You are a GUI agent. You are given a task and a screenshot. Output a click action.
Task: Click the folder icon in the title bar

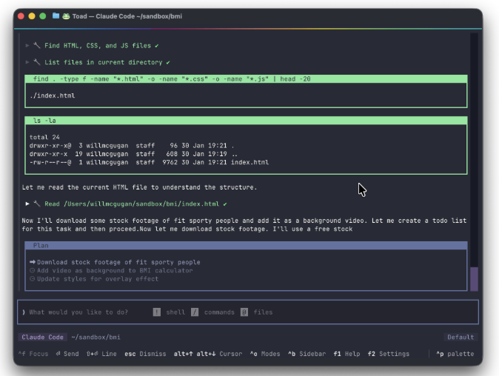56,16
